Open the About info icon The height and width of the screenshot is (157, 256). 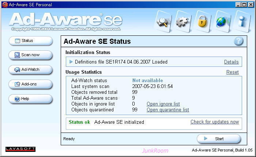pos(242,22)
